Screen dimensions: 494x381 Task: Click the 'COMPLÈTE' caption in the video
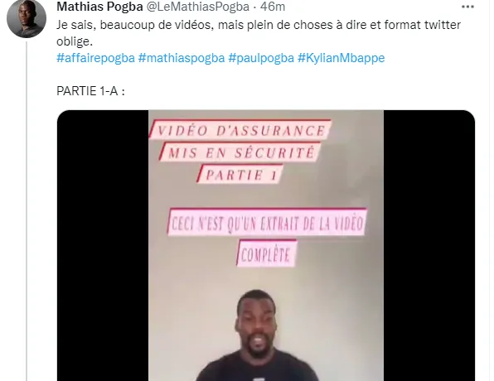pos(266,253)
